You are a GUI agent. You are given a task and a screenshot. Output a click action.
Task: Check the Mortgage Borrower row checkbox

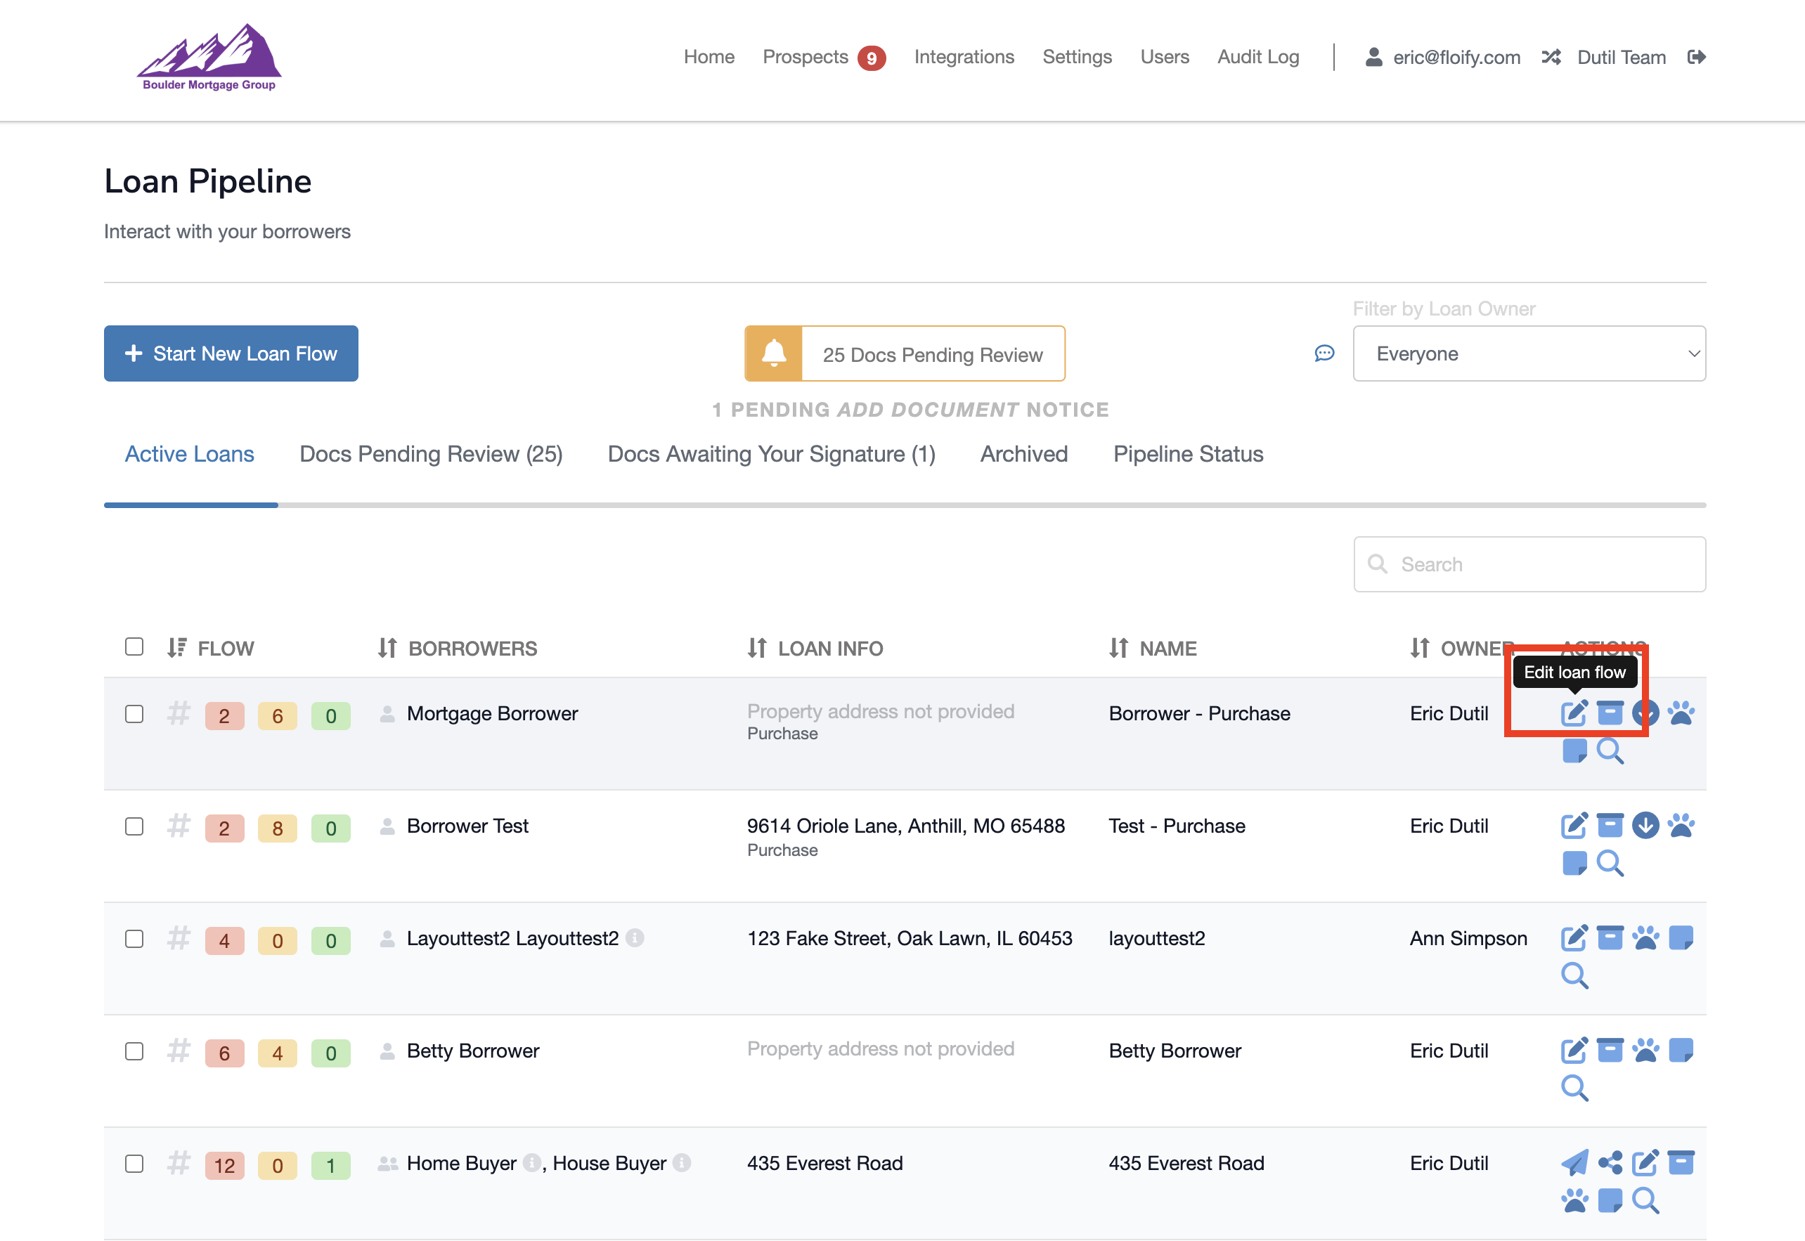point(134,714)
